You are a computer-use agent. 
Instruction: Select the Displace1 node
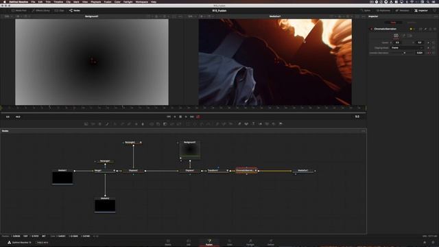[189, 171]
